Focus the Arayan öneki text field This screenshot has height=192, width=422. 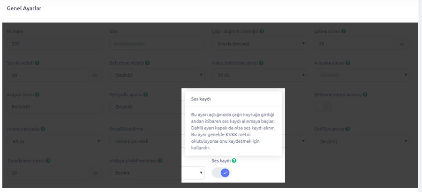coord(54,107)
